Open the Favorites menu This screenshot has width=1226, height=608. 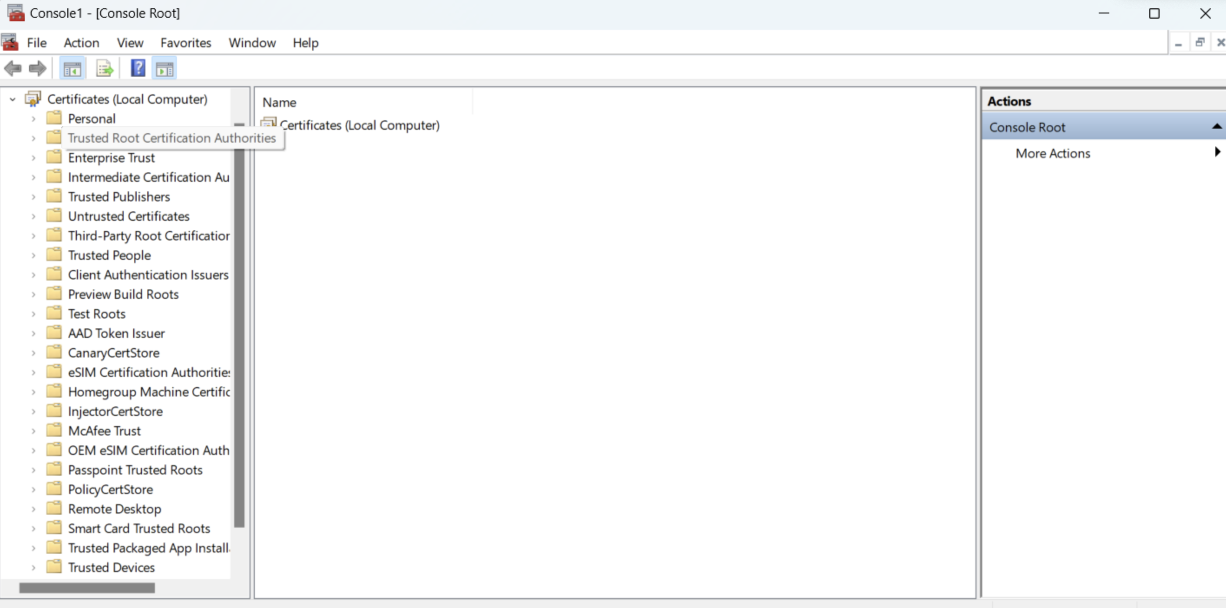coord(186,43)
